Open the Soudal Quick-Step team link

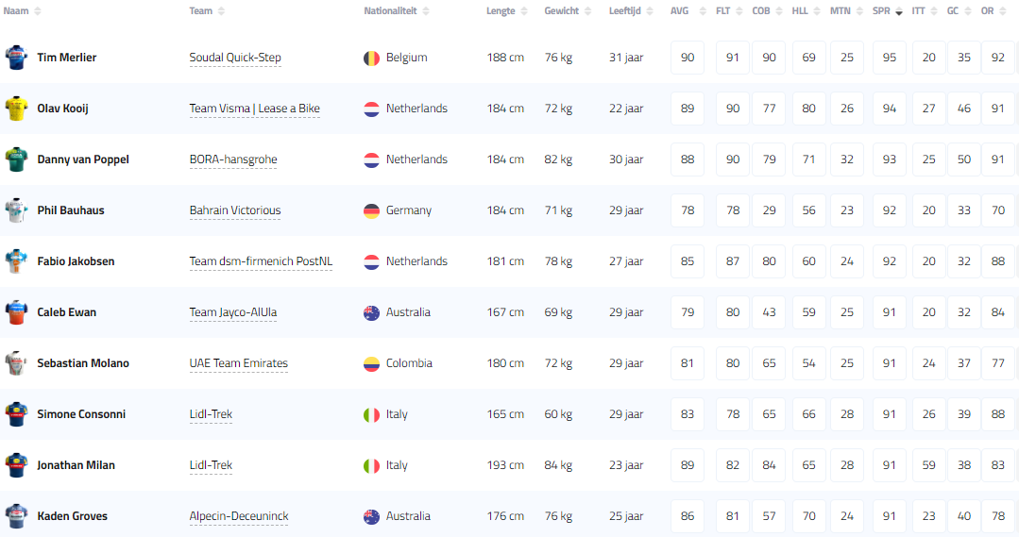pyautogui.click(x=235, y=58)
